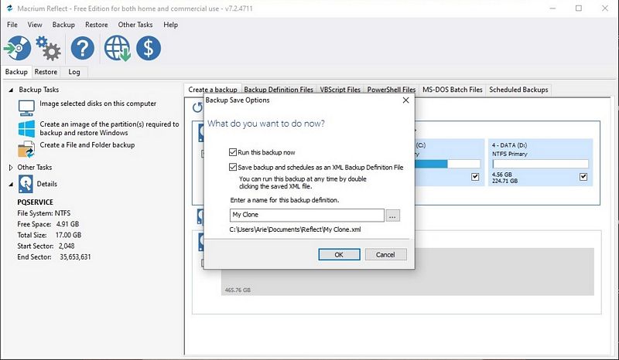The image size is (619, 360).
Task: Click Image selected disks on this computer
Action: click(x=98, y=104)
